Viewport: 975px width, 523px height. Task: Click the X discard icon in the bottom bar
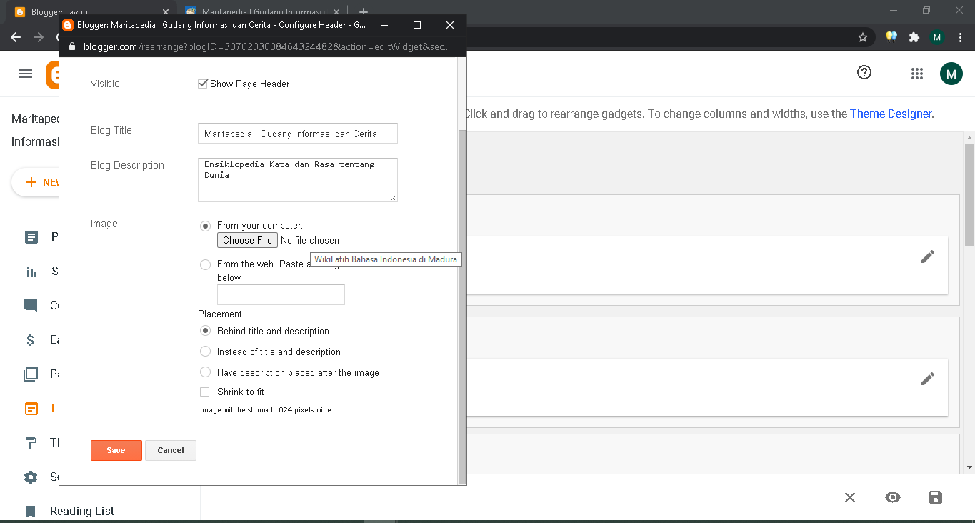coord(850,497)
